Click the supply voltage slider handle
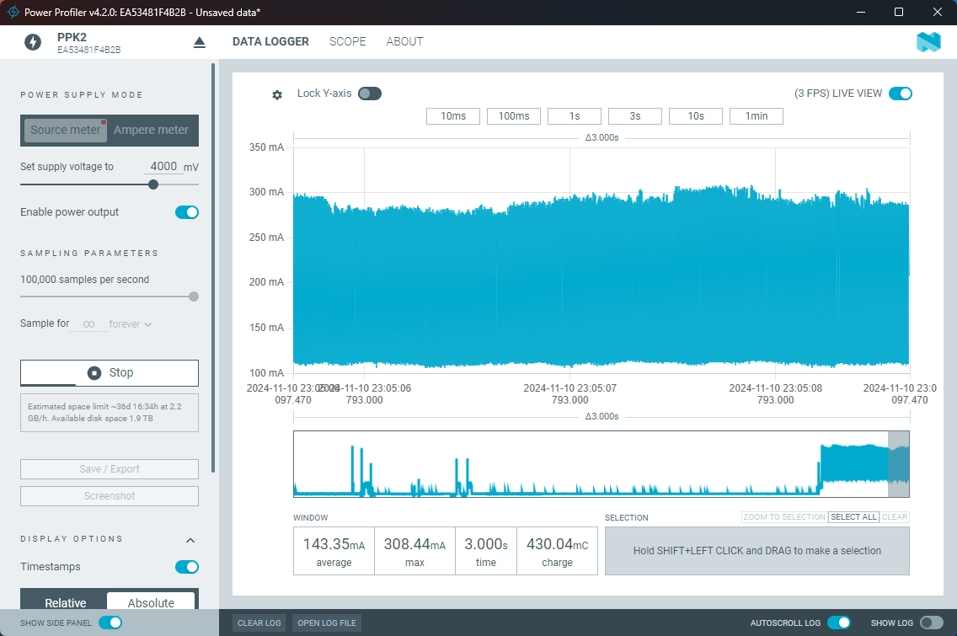The width and height of the screenshot is (957, 636). click(x=153, y=184)
